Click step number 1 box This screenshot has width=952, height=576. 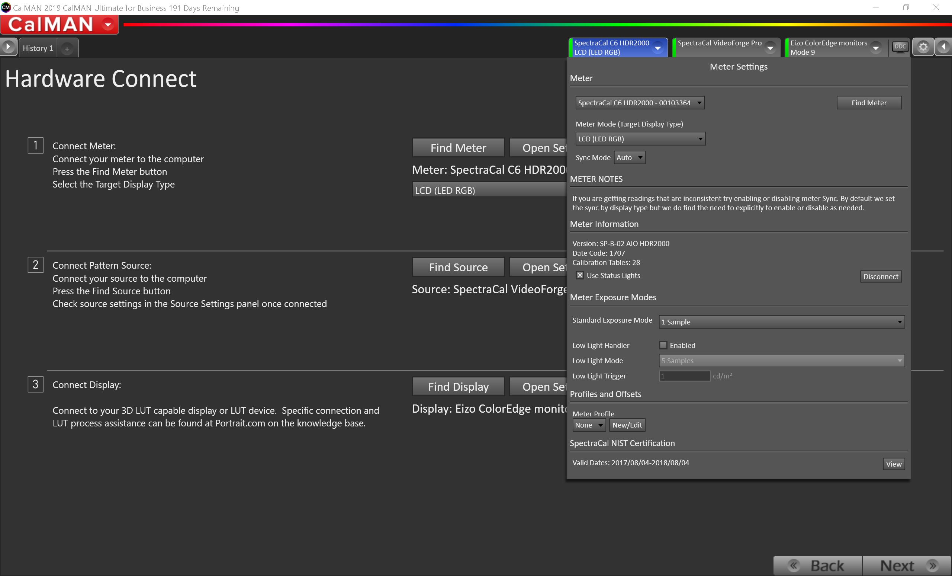tap(36, 145)
